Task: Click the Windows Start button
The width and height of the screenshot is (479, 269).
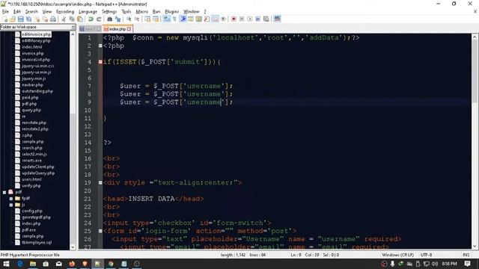Action: coord(6,264)
